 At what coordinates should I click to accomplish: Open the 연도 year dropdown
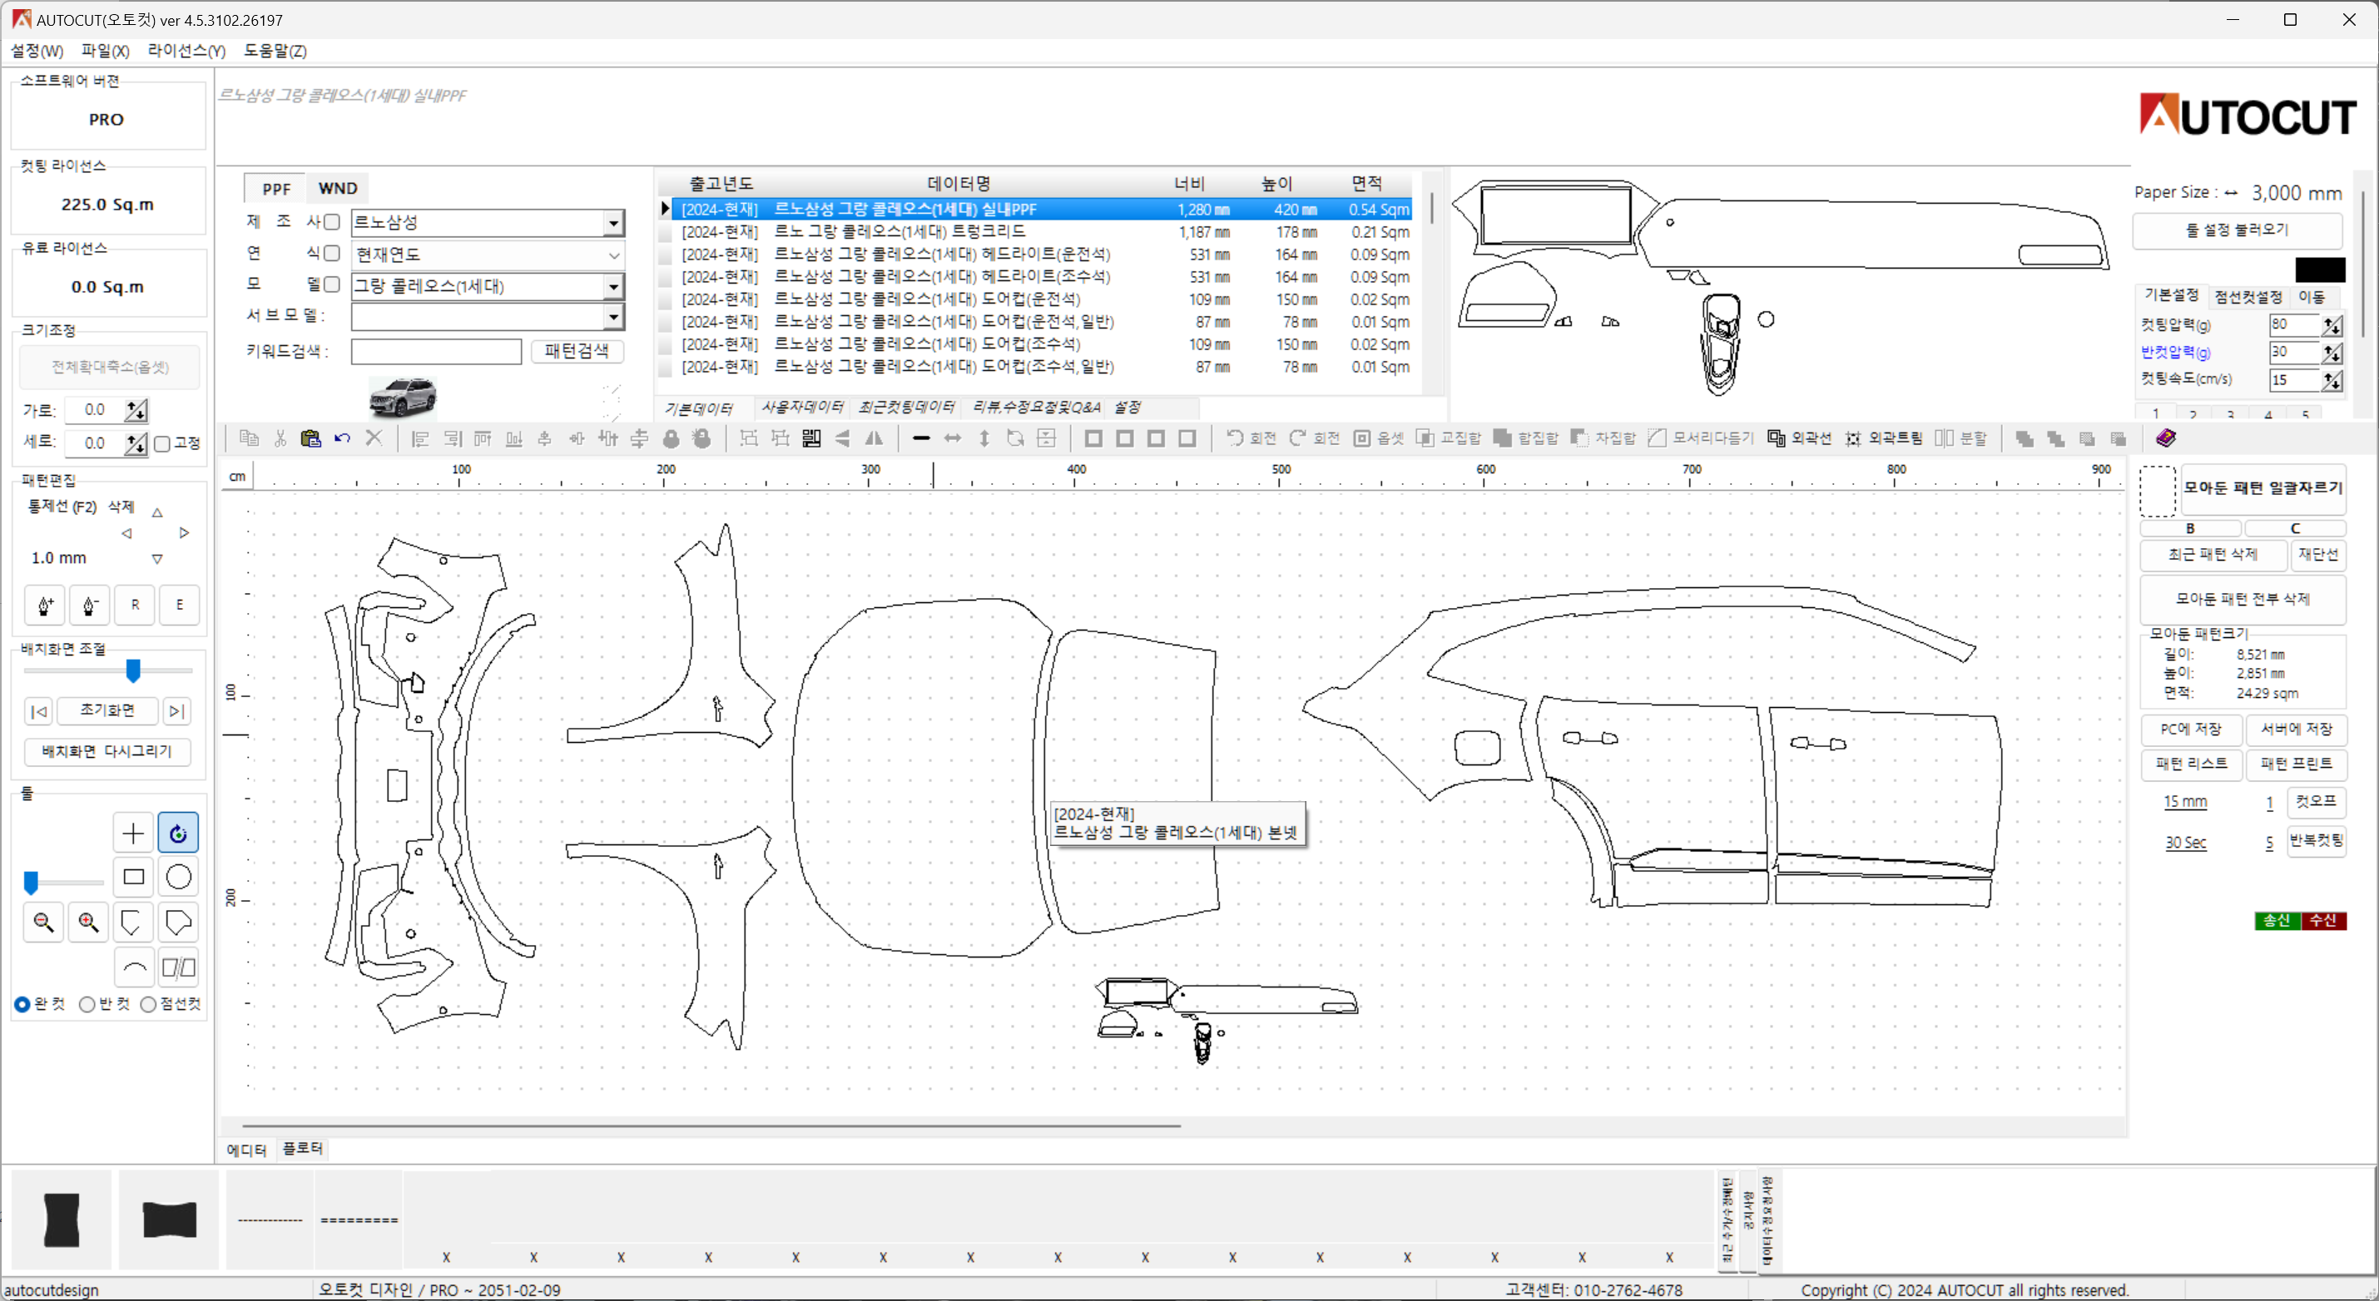(612, 253)
